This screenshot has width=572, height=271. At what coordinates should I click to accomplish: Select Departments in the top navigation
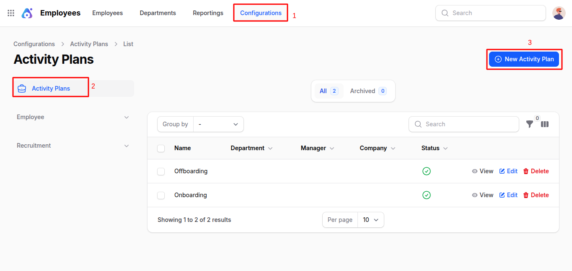pyautogui.click(x=158, y=13)
